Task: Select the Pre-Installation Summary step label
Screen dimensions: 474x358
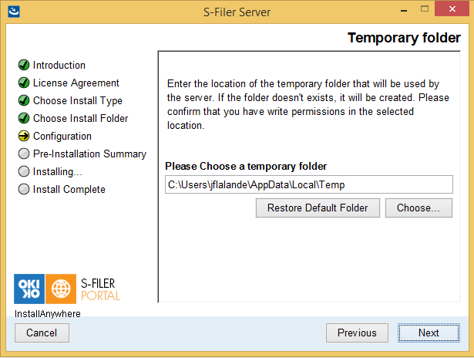Action: 89,154
